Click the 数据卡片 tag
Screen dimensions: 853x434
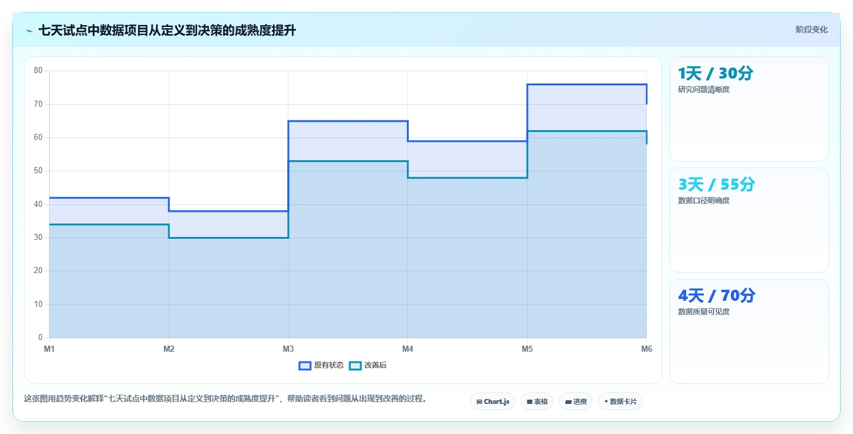[x=620, y=401]
